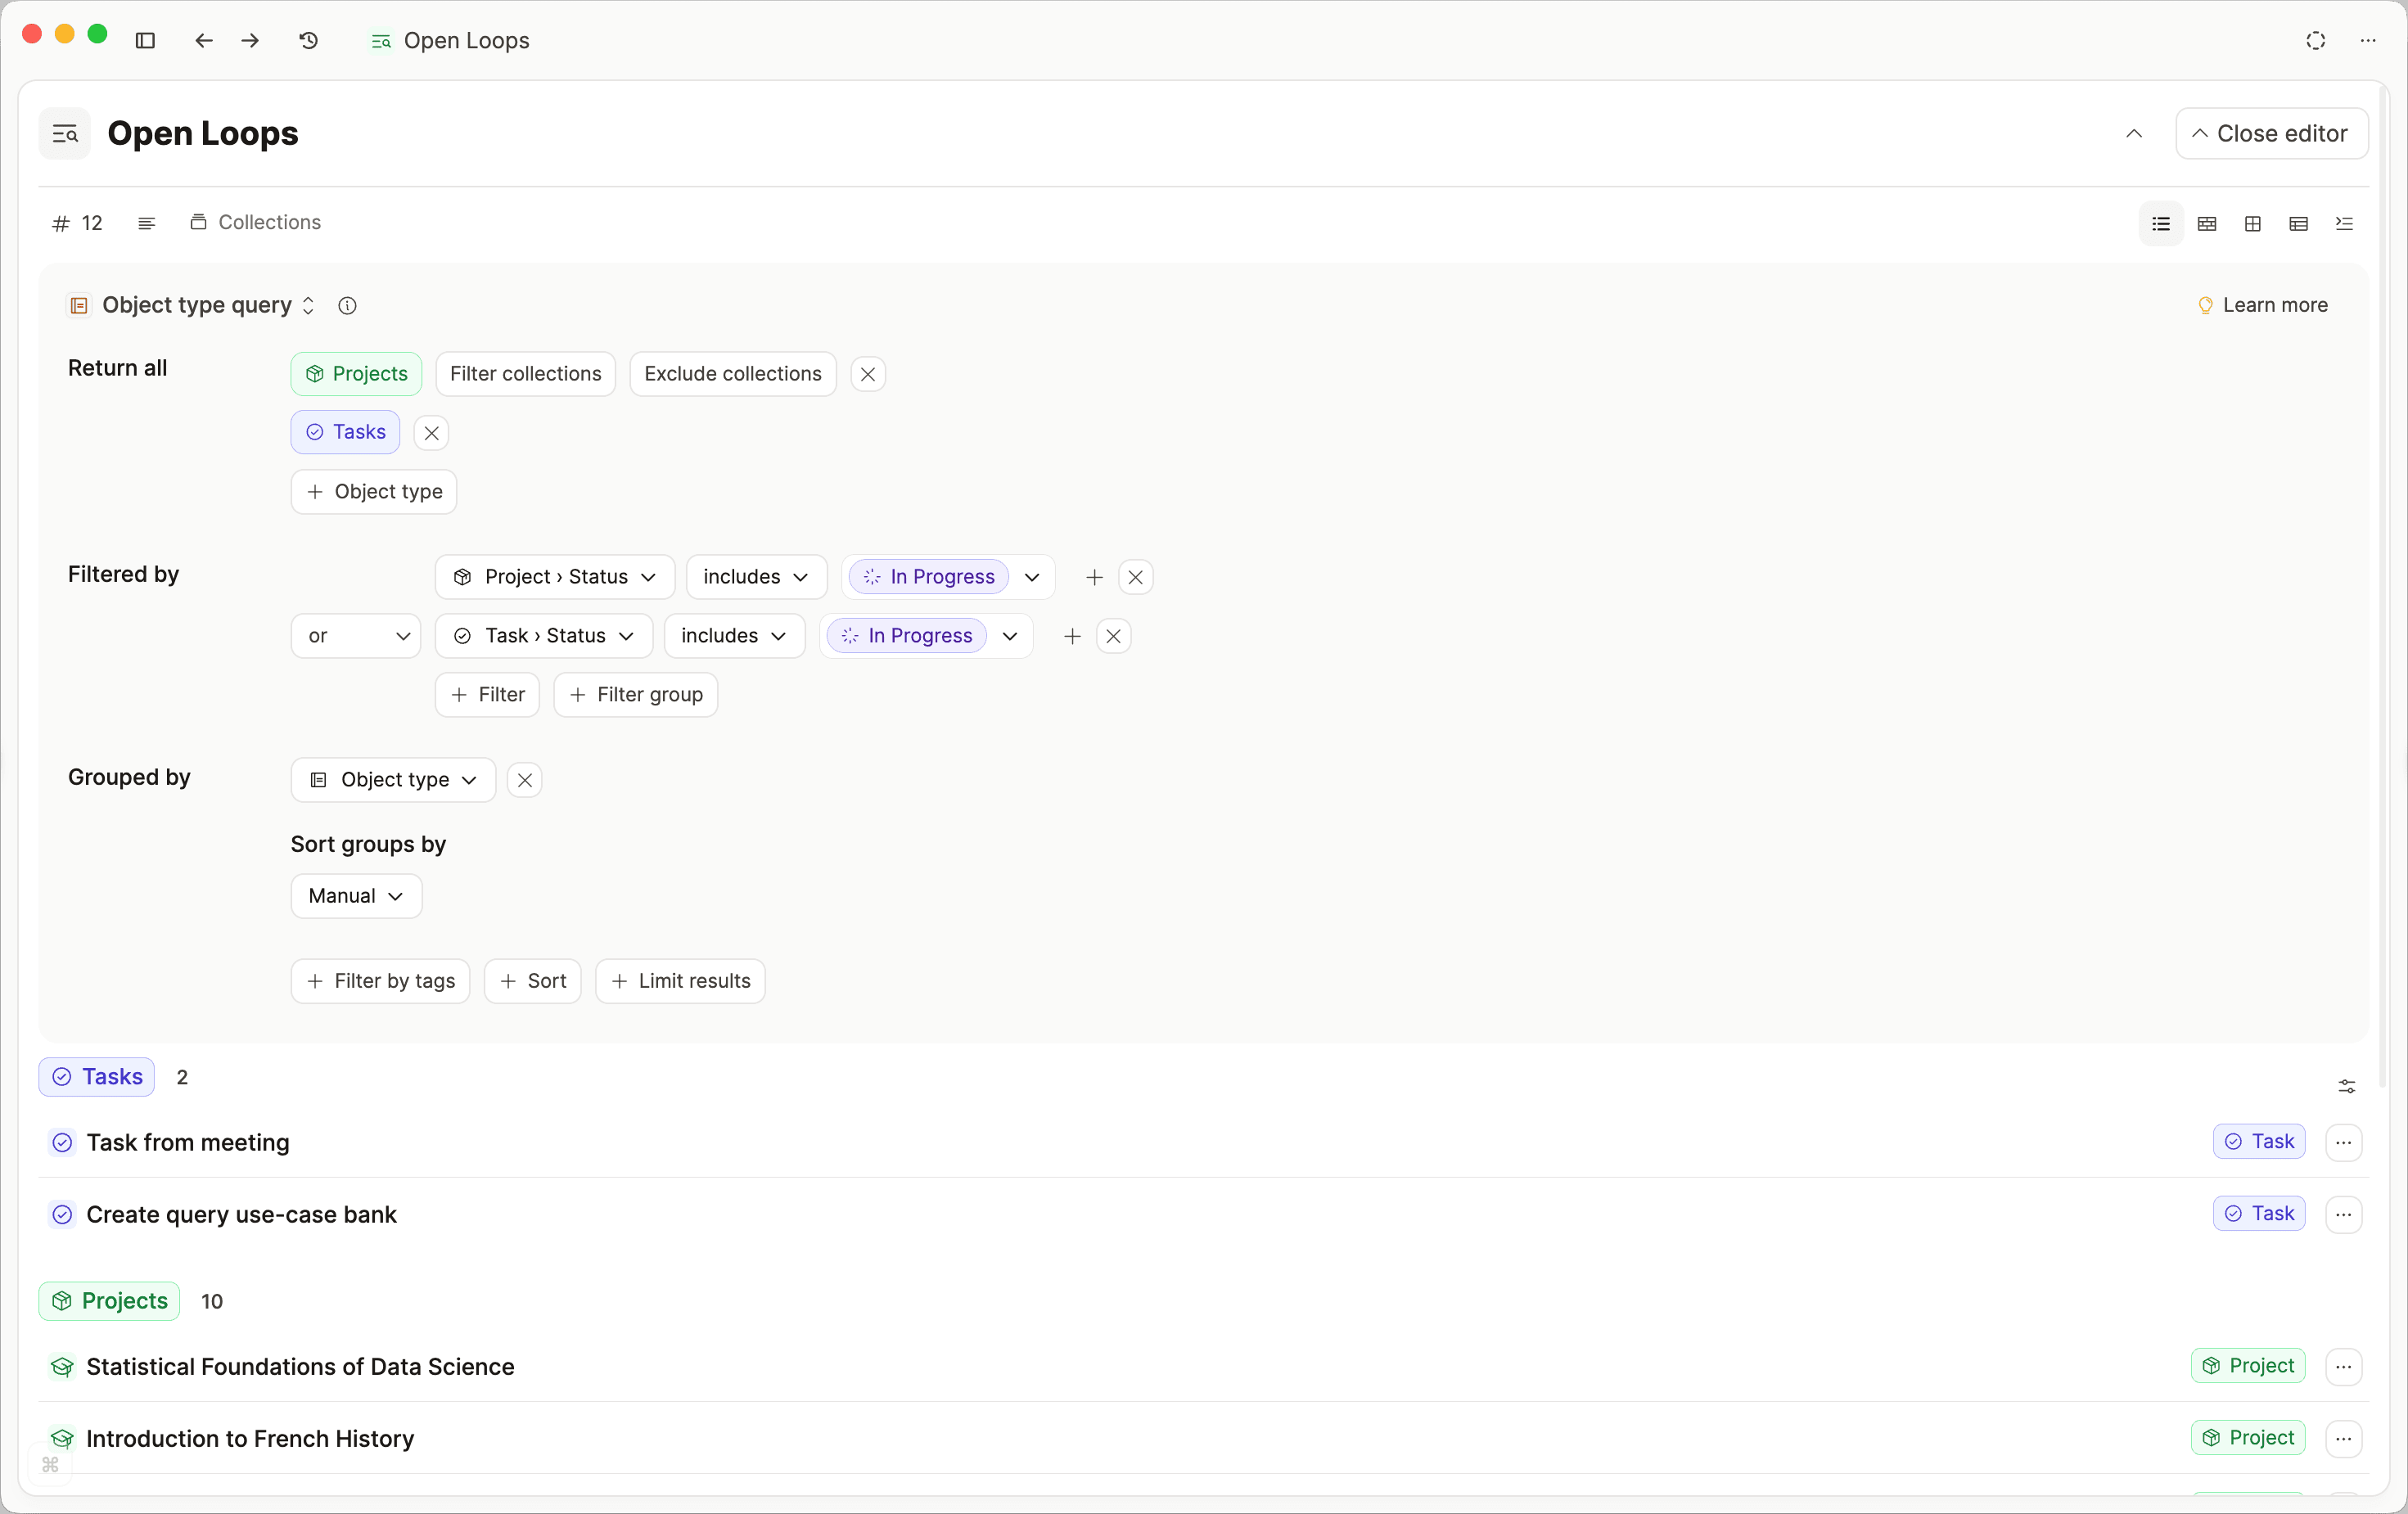Image resolution: width=2408 pixels, height=1514 pixels.
Task: Toggle the sidebar panel icon
Action: tap(145, 41)
